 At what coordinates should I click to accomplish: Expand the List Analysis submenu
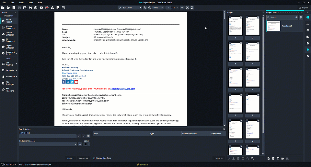tap(17, 64)
